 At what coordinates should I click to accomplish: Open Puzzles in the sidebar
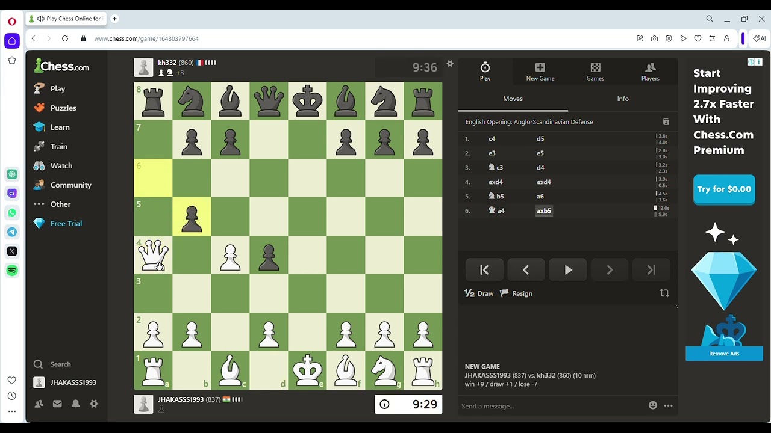click(x=55, y=108)
